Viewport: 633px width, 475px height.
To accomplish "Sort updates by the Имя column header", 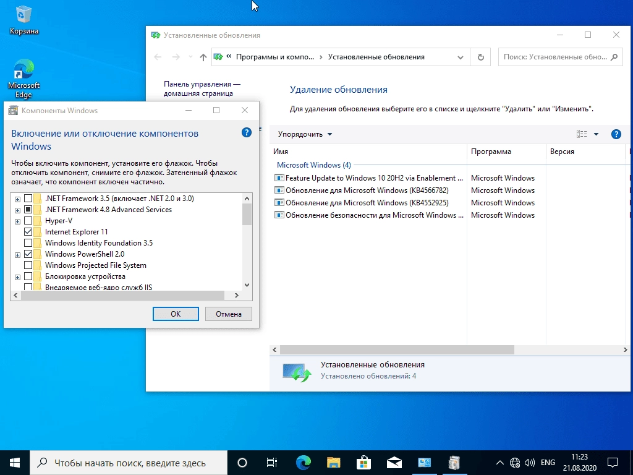I will tap(368, 152).
